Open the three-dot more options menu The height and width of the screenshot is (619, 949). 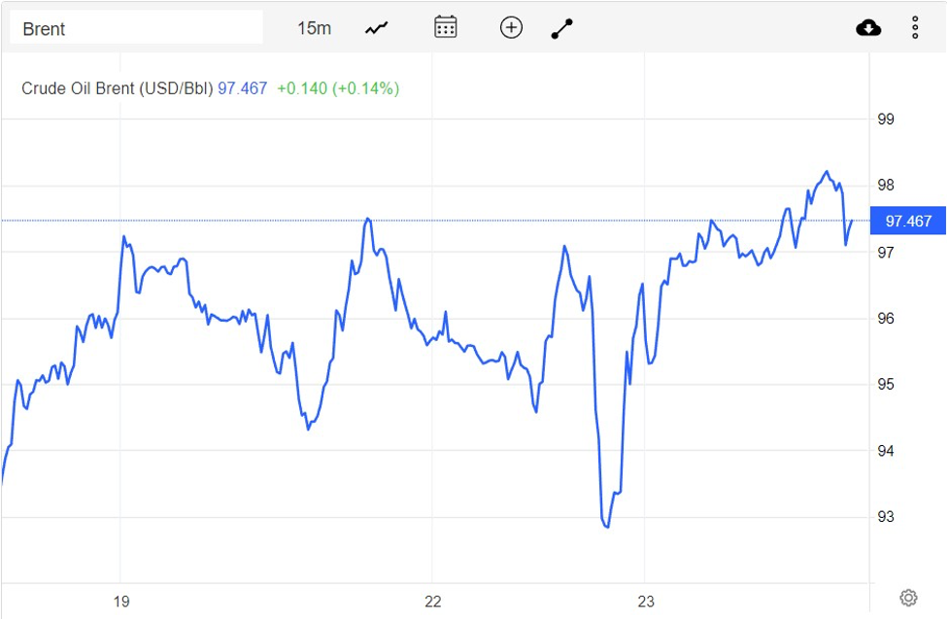pyautogui.click(x=915, y=27)
